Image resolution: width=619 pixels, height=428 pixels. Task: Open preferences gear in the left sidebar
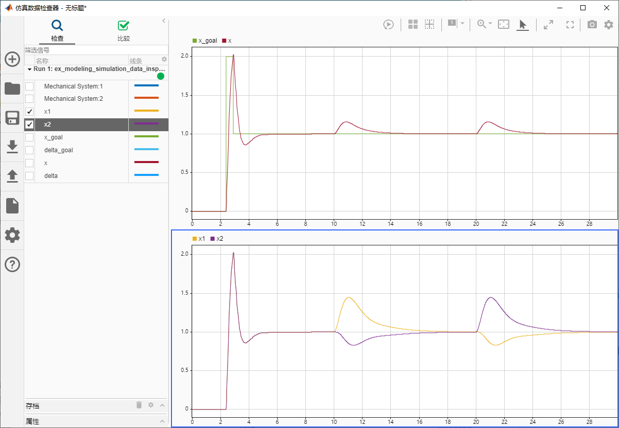tap(12, 235)
